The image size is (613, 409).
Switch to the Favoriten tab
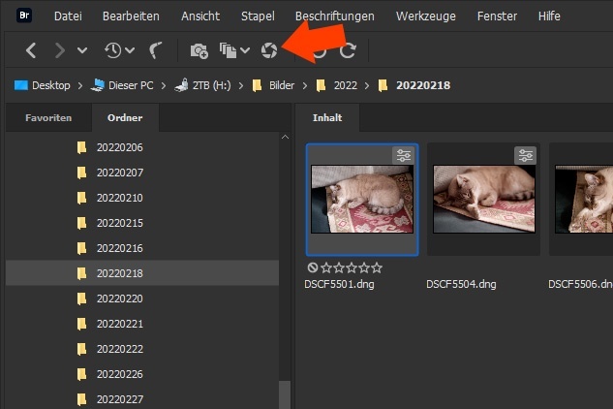click(48, 117)
